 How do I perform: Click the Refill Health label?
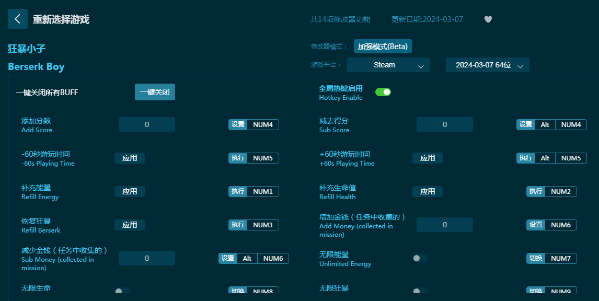pos(337,196)
